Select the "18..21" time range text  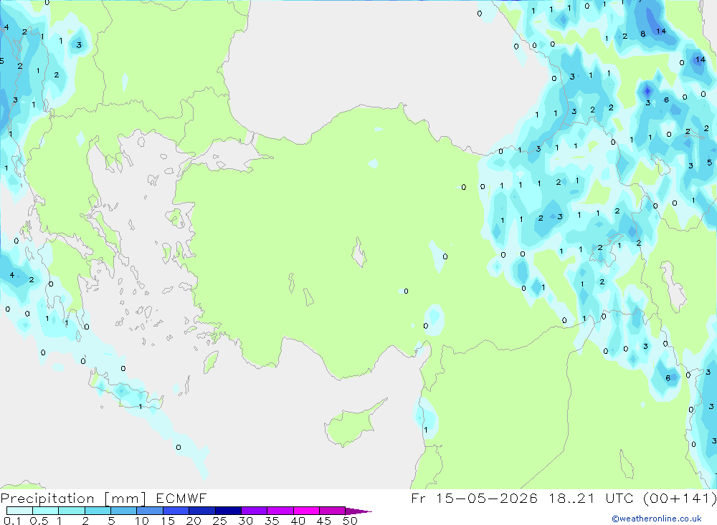tap(571, 498)
